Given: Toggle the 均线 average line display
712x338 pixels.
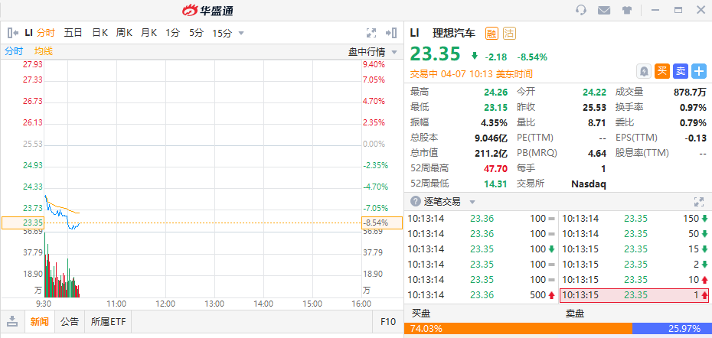Looking at the screenshot, I should pos(44,51).
